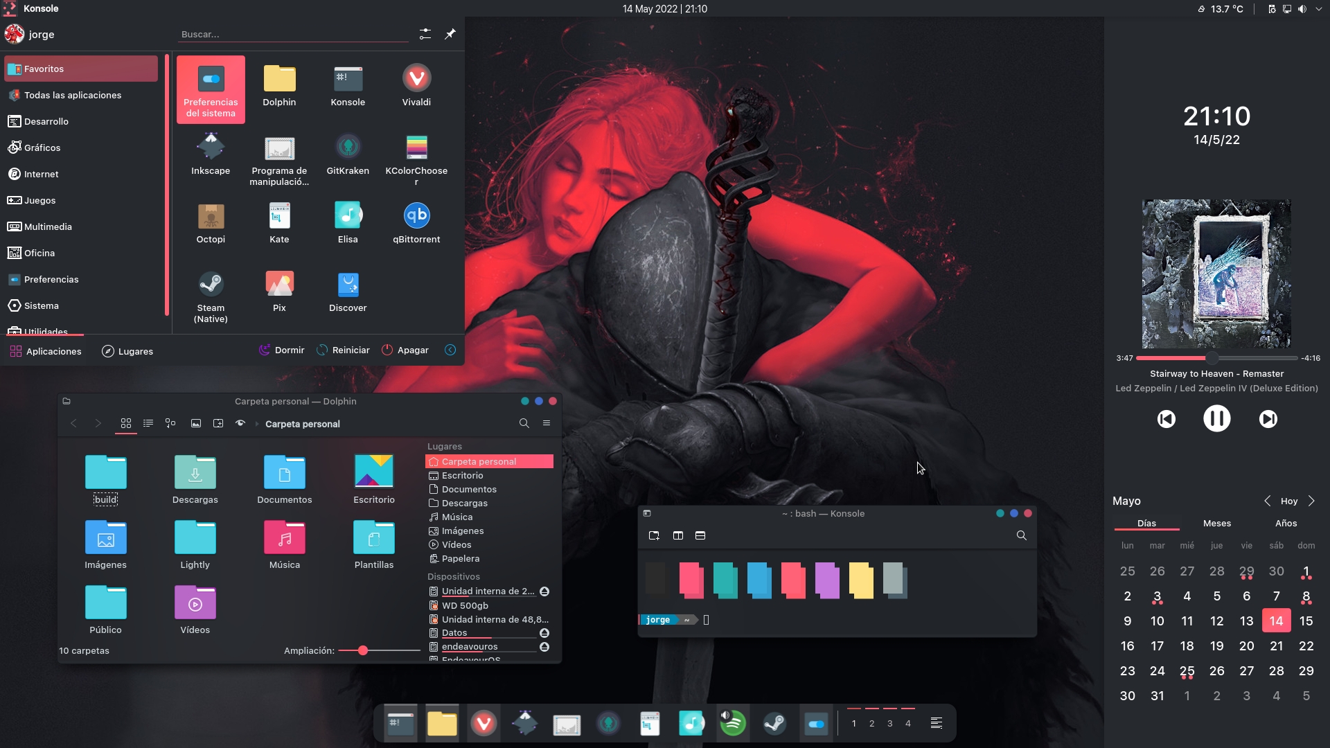The image size is (1330, 748).
Task: Open the Descargas folder in Dolphin
Action: pos(195,479)
